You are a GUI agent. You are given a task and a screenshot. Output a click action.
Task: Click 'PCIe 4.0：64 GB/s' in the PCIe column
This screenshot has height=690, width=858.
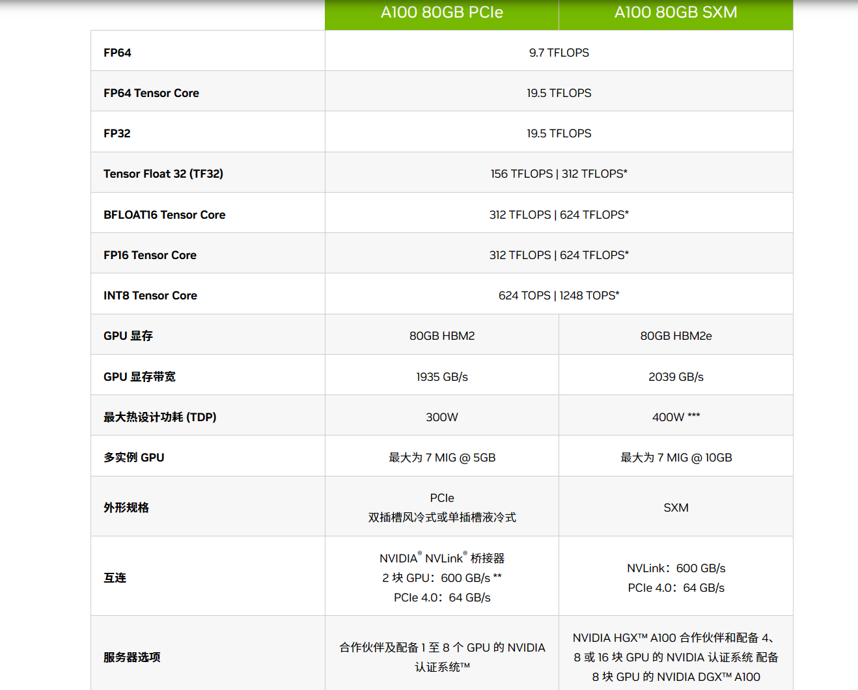pos(442,598)
